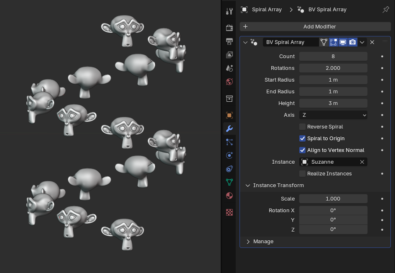Click the animate dot next to Rotations
Viewport: 395px width, 273px height.
coord(382,68)
